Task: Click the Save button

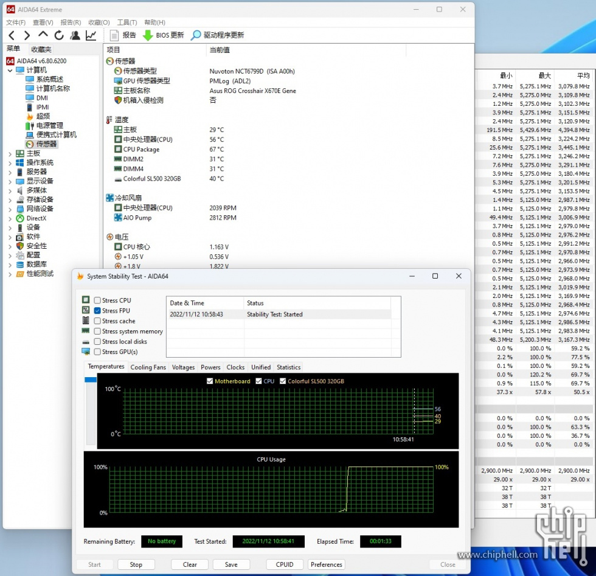Action: (231, 564)
